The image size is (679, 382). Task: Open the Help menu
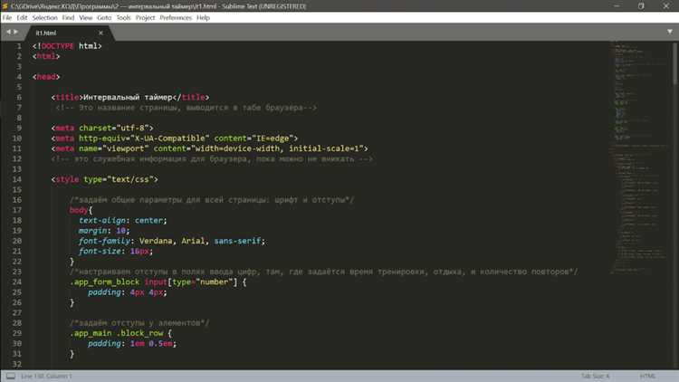coord(203,18)
